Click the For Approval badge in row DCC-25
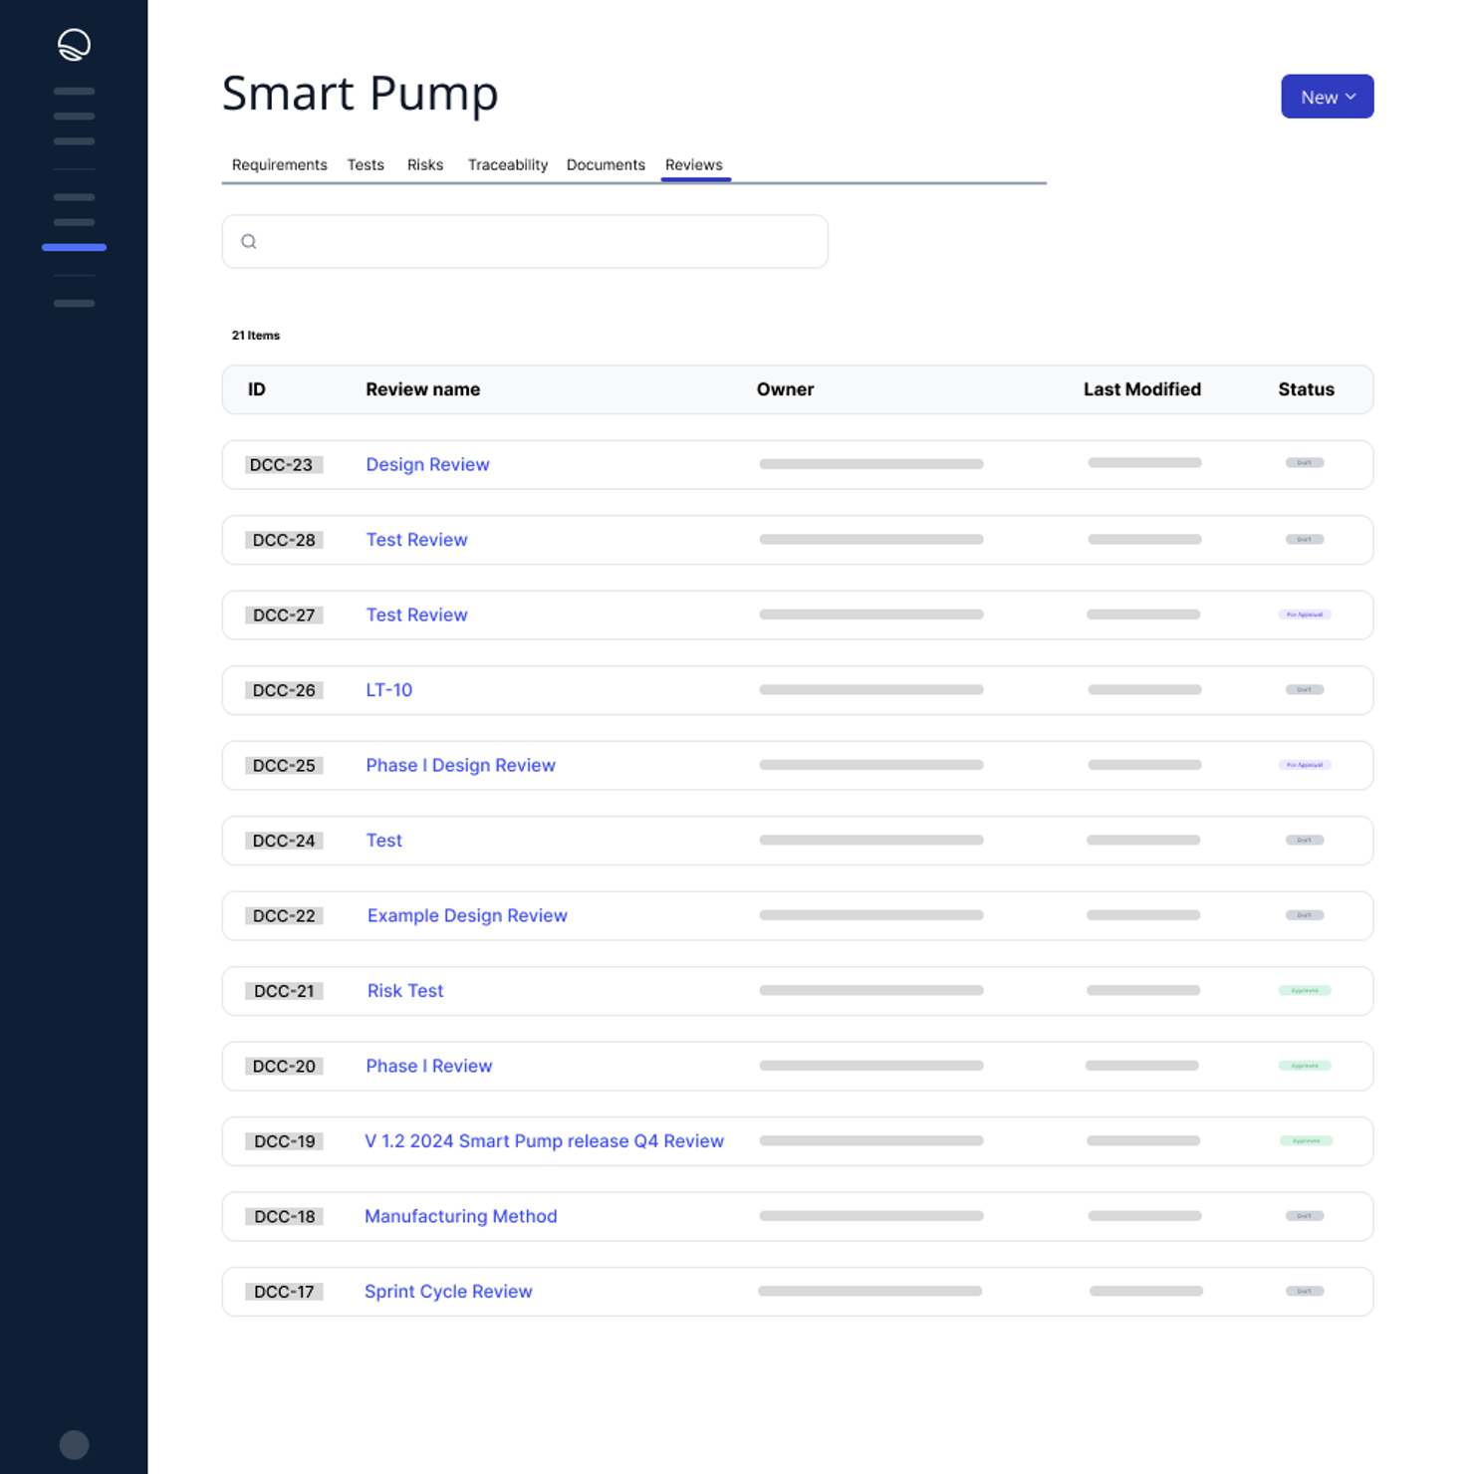This screenshot has width=1474, height=1474. click(1305, 765)
